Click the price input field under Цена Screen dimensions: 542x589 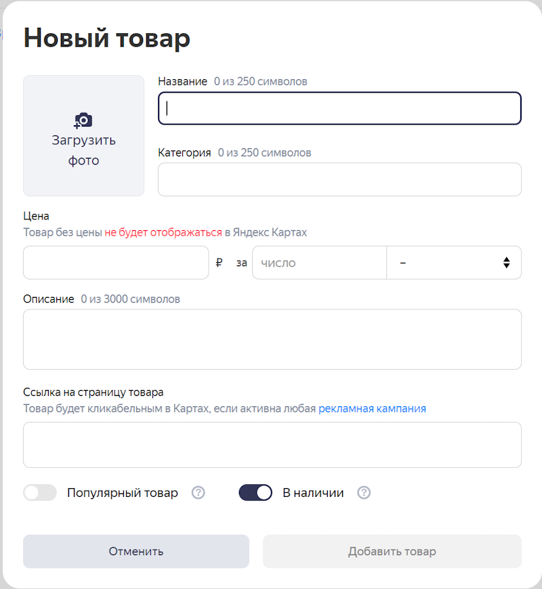[115, 263]
